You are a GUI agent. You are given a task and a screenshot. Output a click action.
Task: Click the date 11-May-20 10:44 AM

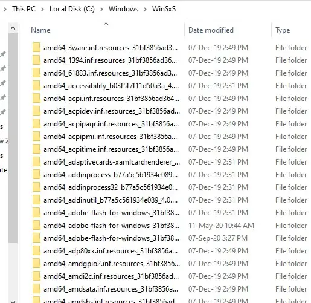[221, 226]
